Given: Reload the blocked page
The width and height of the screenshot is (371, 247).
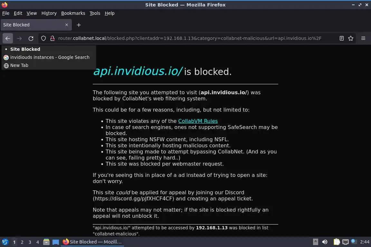Looking at the screenshot, I should [31, 38].
